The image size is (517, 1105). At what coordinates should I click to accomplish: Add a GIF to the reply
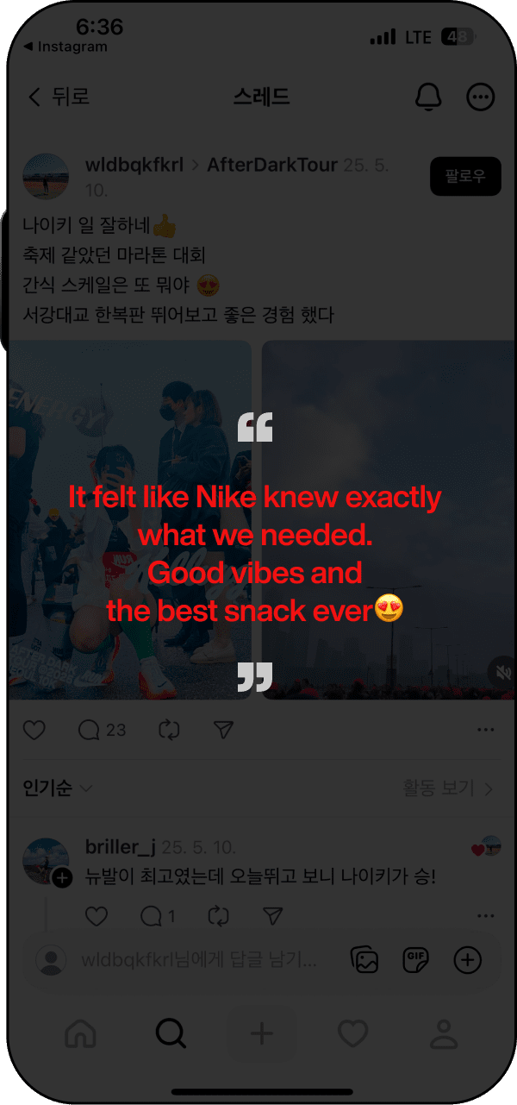click(416, 960)
